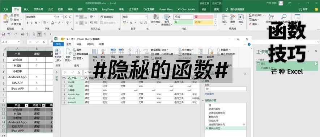Viewport: 320px width, 137px height.
Task: Switch to 转换 (Transform) tab in Power Query
Action: click(x=79, y=44)
